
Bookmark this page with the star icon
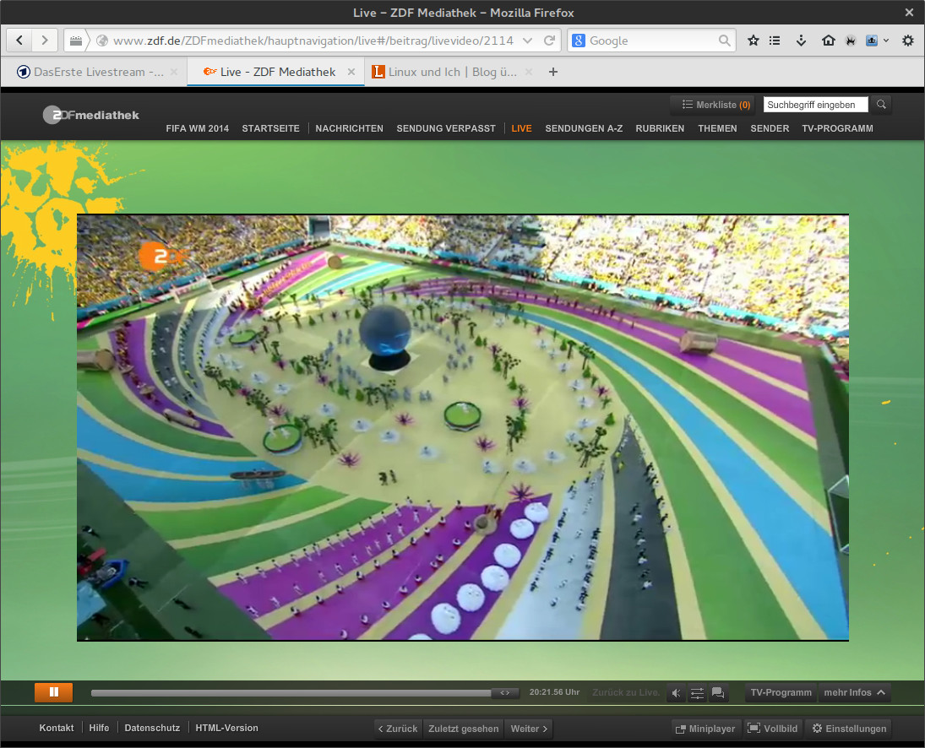[753, 41]
